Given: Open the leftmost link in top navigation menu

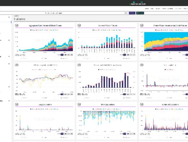Looking at the screenshot, I should [x=147, y=9].
